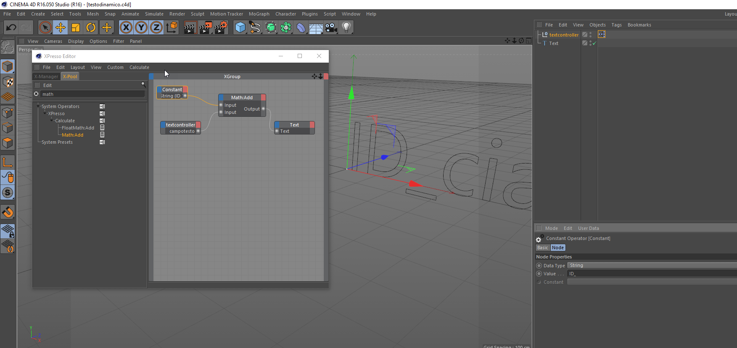
Task: Switch to Node tab in Attributes
Action: click(558, 248)
